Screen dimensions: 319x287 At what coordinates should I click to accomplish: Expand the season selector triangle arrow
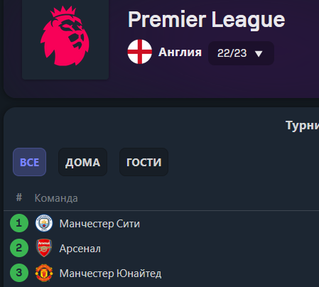[259, 54]
